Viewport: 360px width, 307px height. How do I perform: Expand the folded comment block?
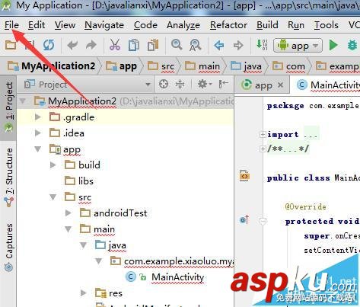[263, 149]
